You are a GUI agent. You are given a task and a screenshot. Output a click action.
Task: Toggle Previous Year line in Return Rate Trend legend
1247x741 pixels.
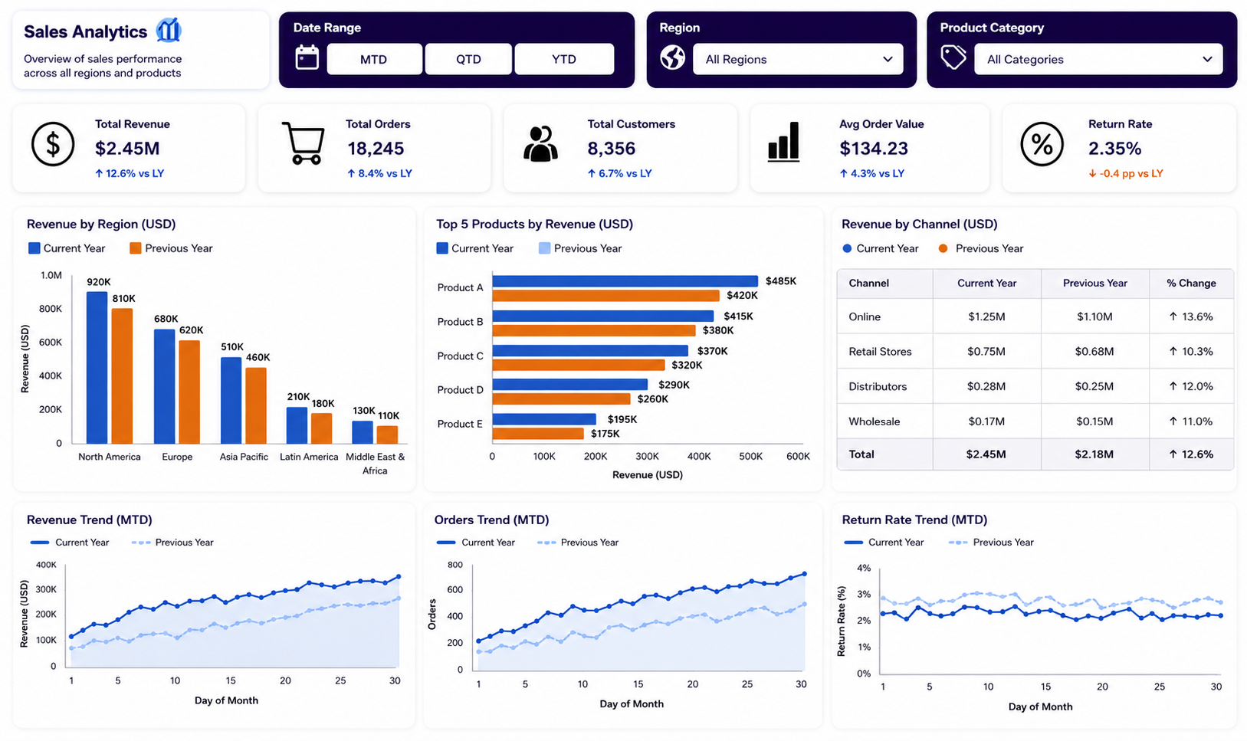958,543
